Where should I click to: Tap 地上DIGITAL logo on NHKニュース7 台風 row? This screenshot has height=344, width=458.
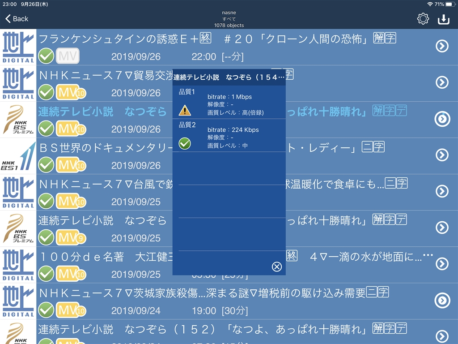(18, 192)
